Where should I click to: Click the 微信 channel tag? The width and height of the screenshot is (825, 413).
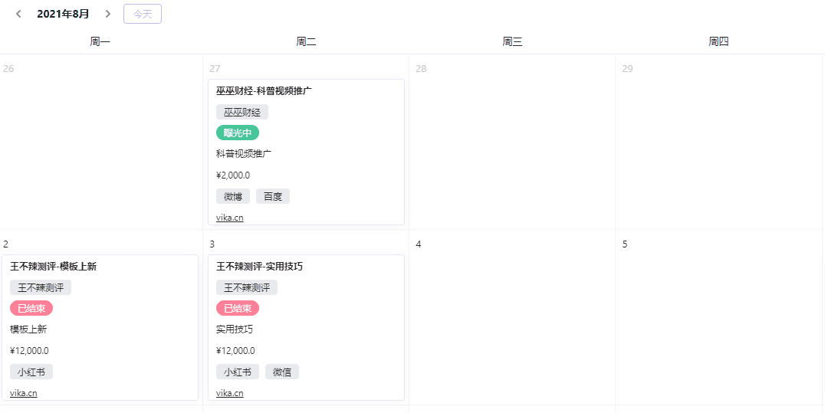tap(281, 372)
